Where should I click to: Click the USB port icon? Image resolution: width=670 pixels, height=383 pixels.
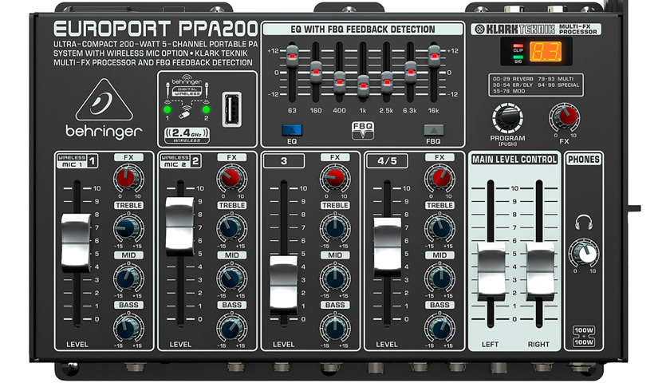tap(232, 109)
